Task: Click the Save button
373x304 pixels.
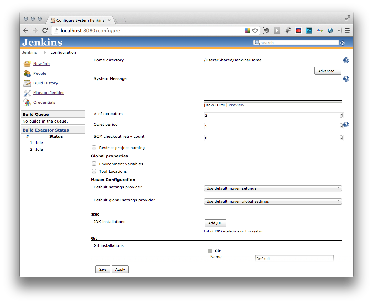Action: pos(103,269)
